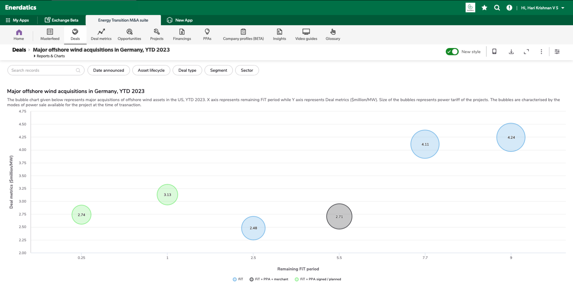Open the Glossary page
The height and width of the screenshot is (300, 573).
coord(333,34)
